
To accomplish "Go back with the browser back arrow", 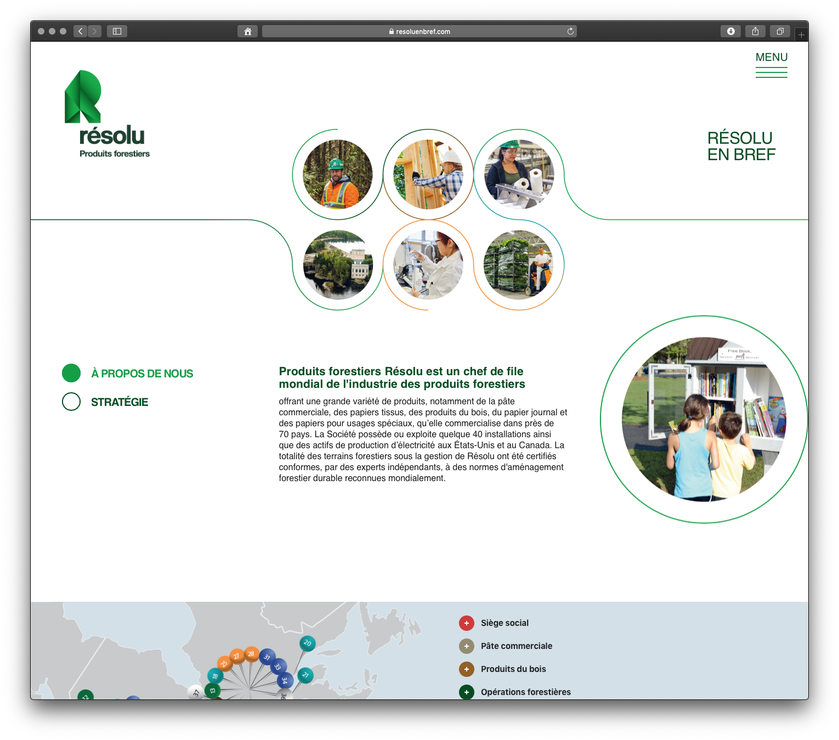I will point(81,31).
